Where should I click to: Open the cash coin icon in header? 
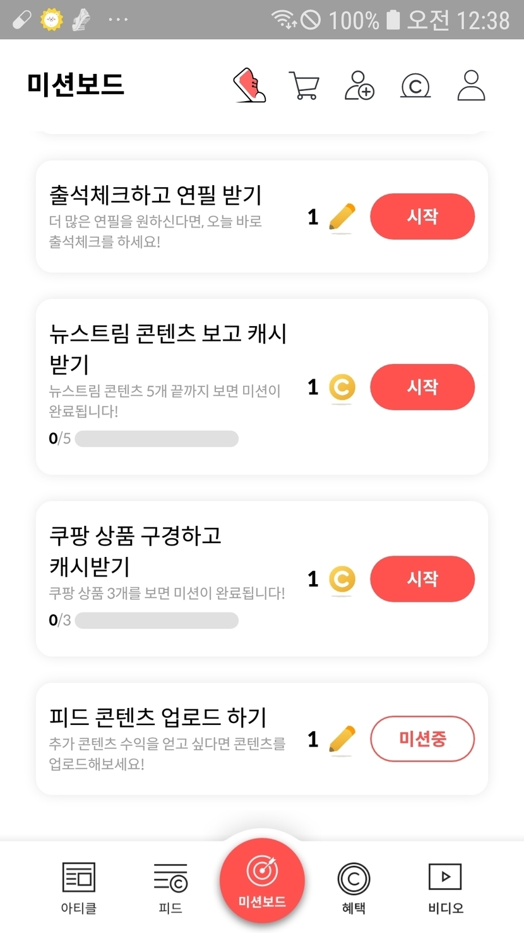415,85
